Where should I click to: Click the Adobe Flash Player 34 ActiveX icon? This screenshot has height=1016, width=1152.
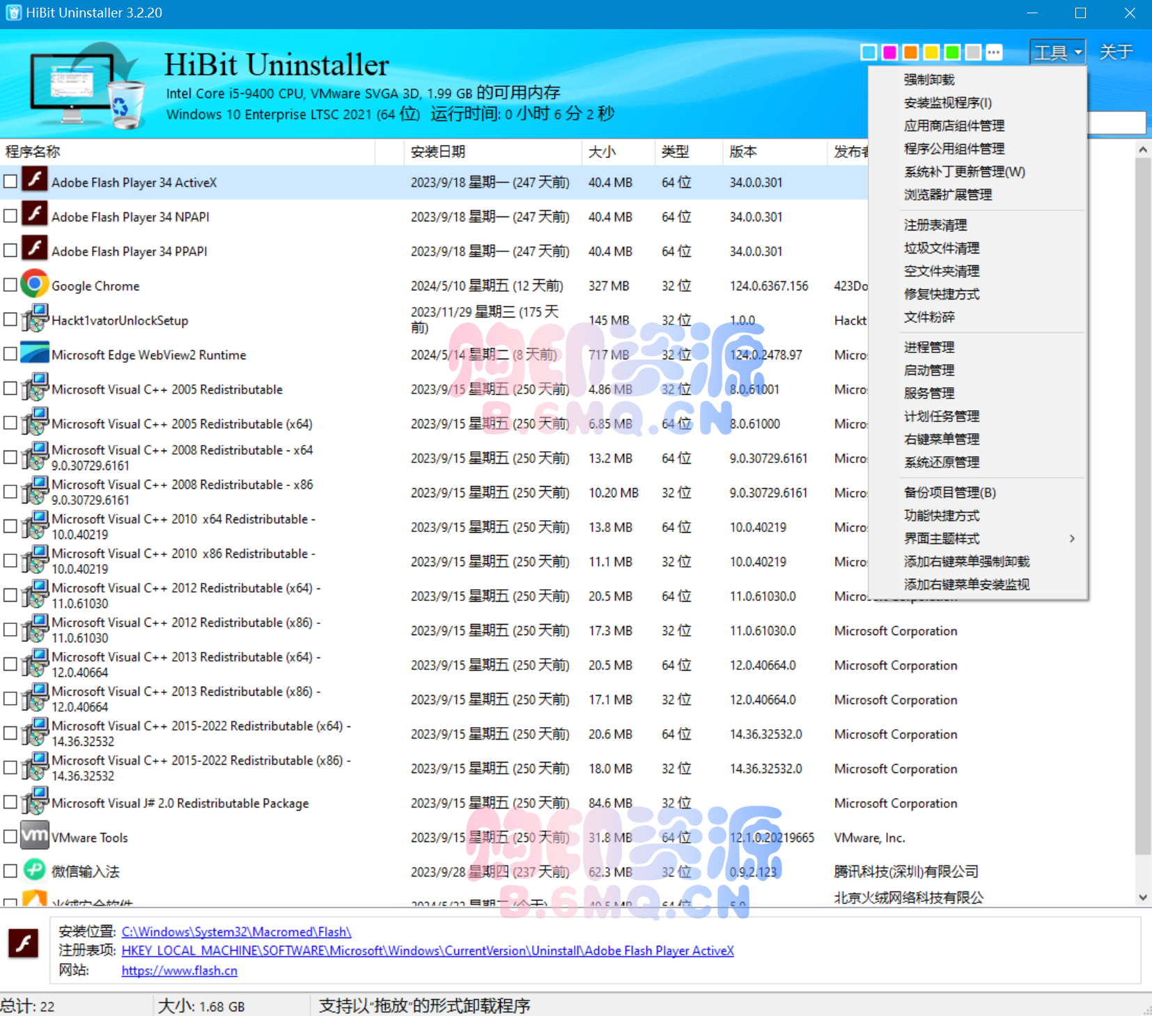[35, 180]
